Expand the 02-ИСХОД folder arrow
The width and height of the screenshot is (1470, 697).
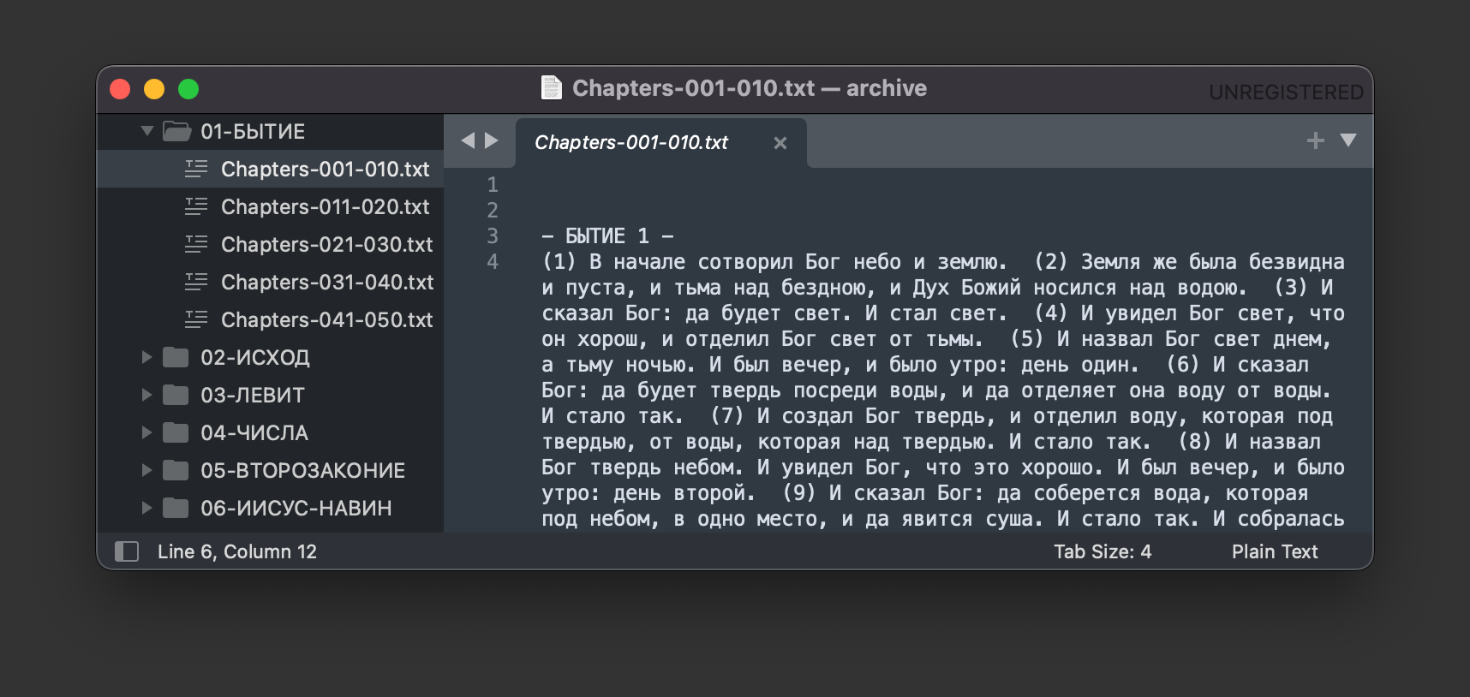coord(146,357)
